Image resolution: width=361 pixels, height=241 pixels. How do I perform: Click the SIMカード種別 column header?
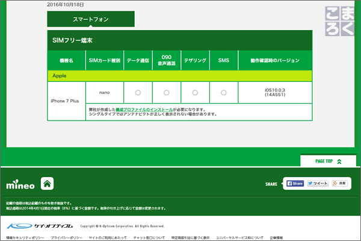[x=105, y=60]
